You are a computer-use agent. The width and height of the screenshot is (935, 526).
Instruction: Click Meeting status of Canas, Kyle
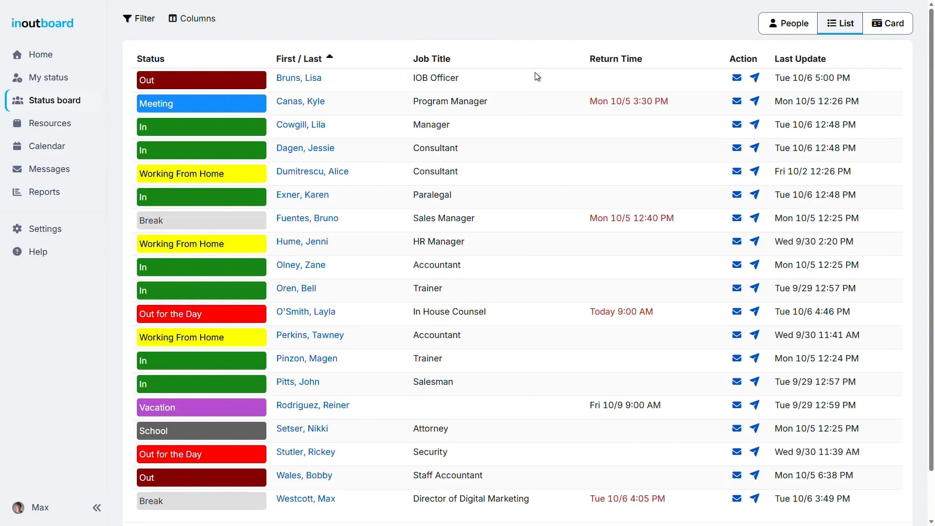coord(202,104)
